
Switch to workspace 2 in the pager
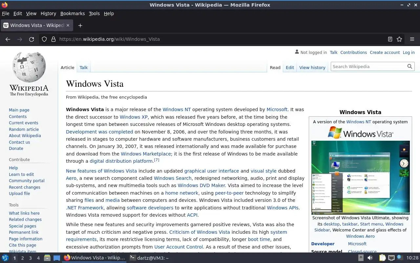pos(22,258)
